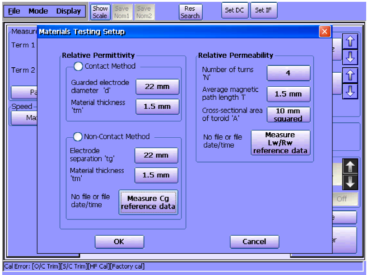Click the black up arrow button

(x=350, y=167)
